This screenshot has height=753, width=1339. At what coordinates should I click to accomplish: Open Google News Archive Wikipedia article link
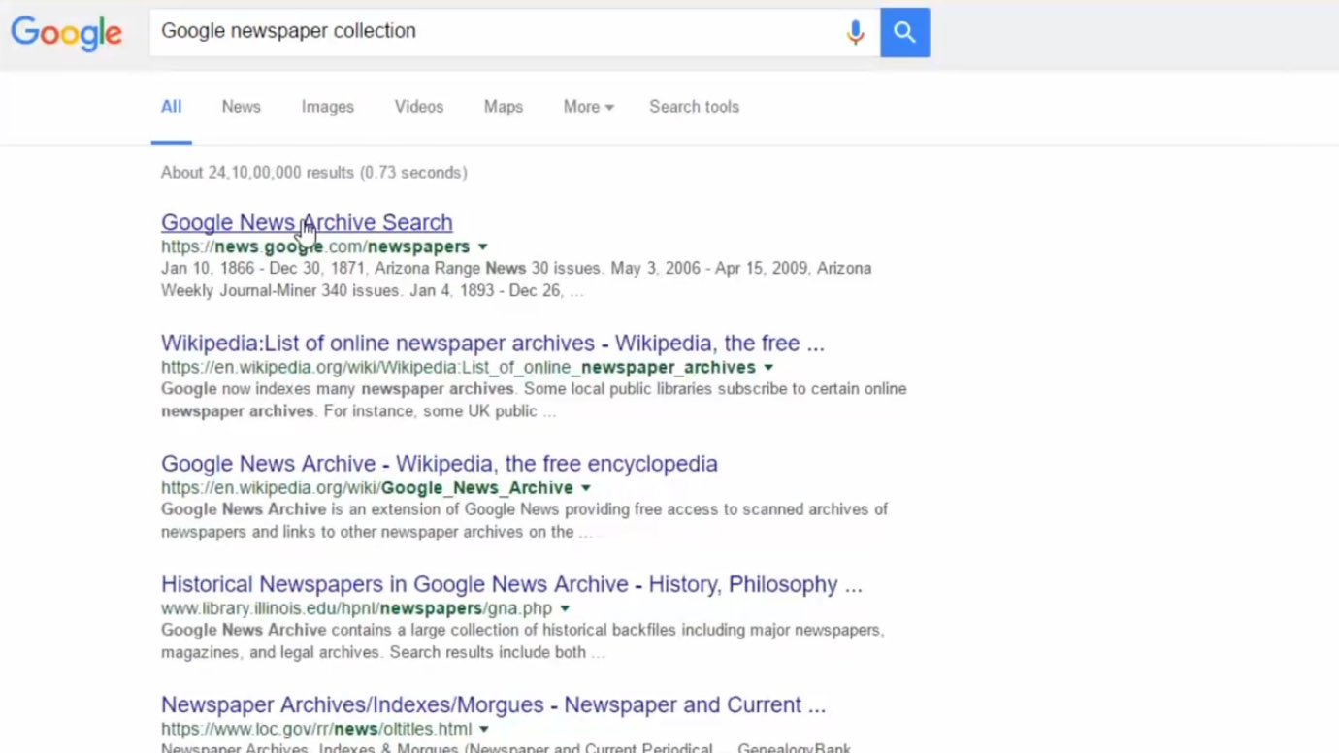tap(439, 464)
